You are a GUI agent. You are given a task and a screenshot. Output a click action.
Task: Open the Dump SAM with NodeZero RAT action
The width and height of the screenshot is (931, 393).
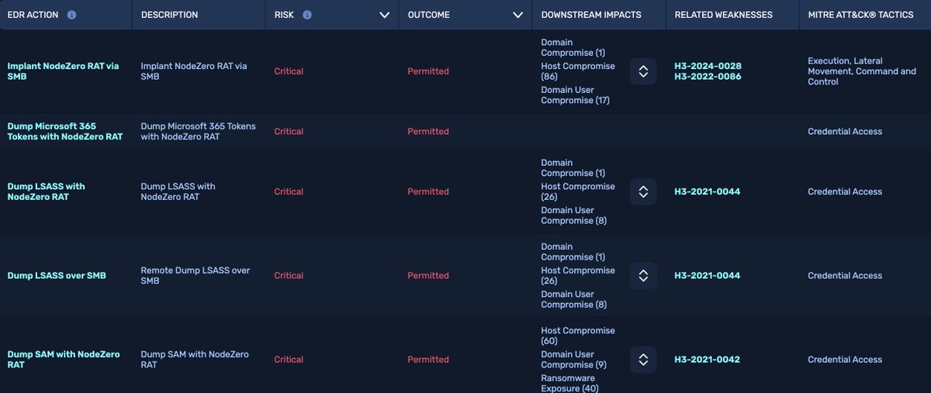tap(64, 359)
